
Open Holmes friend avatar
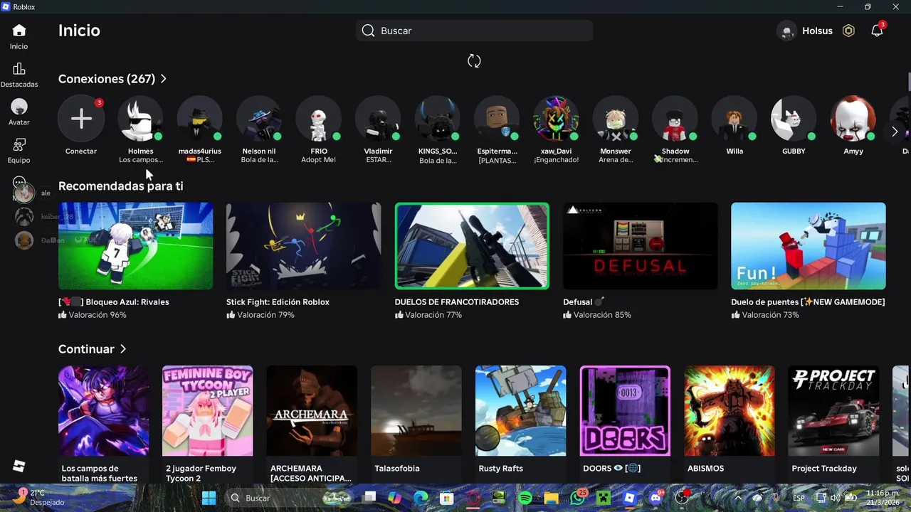click(140, 118)
